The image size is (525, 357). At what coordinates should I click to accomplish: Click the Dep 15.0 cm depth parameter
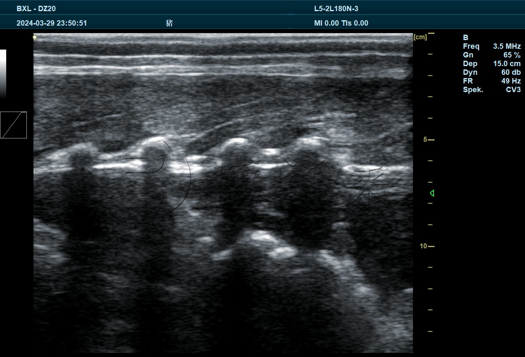[x=492, y=64]
